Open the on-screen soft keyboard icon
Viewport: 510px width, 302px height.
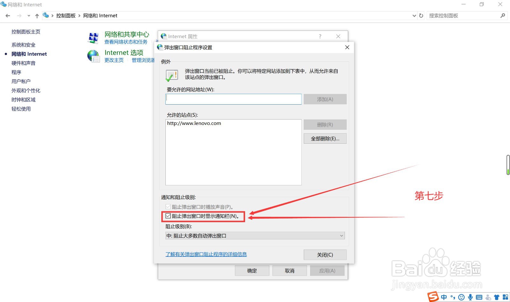pos(479,297)
